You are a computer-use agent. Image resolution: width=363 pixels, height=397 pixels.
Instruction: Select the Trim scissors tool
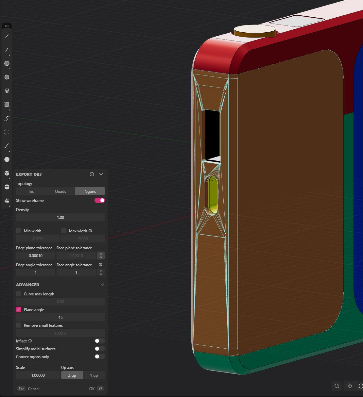pyautogui.click(x=7, y=132)
